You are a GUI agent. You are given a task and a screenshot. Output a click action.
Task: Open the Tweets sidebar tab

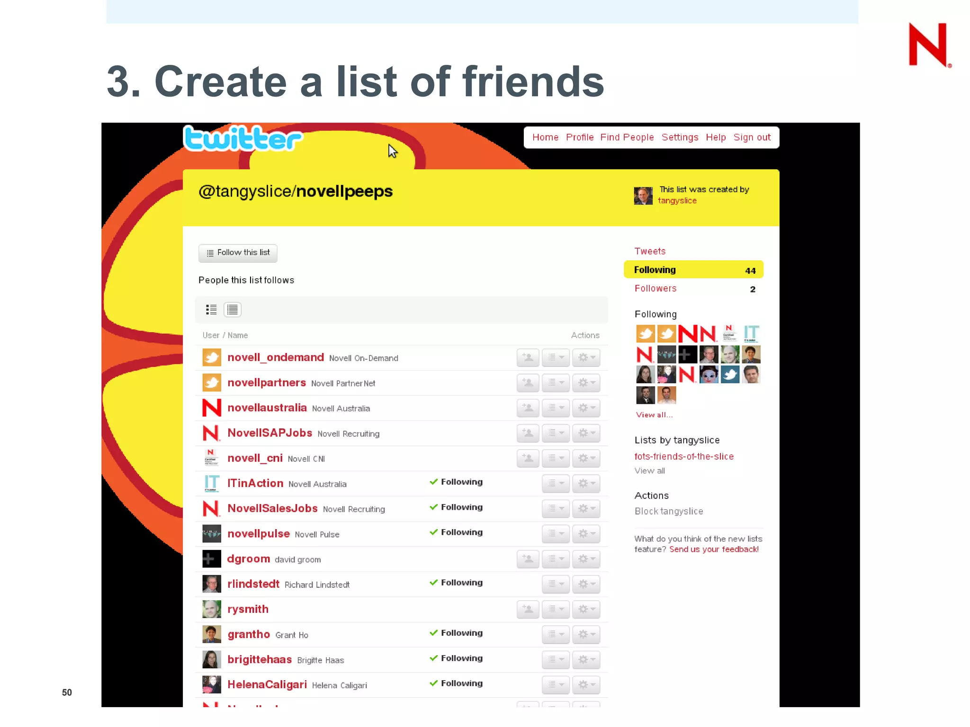[650, 251]
